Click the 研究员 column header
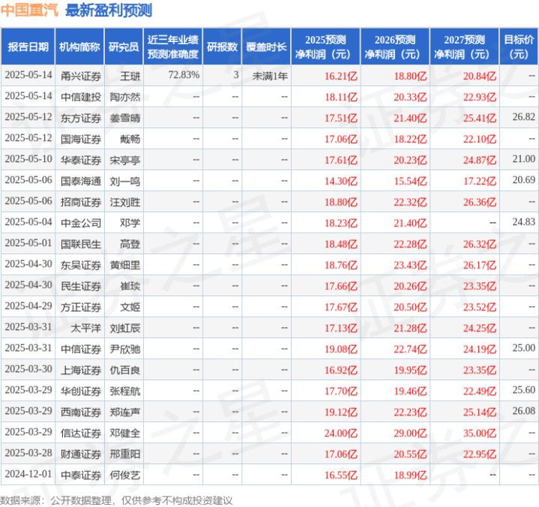539x507 pixels. [x=124, y=46]
